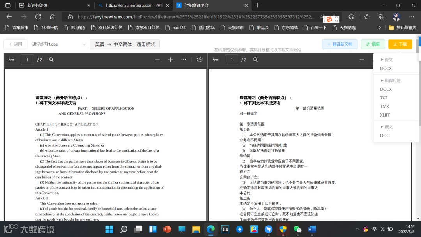This screenshot has height=237, width=421.
Task: Go back with the 返回 button
Action: click(x=15, y=44)
